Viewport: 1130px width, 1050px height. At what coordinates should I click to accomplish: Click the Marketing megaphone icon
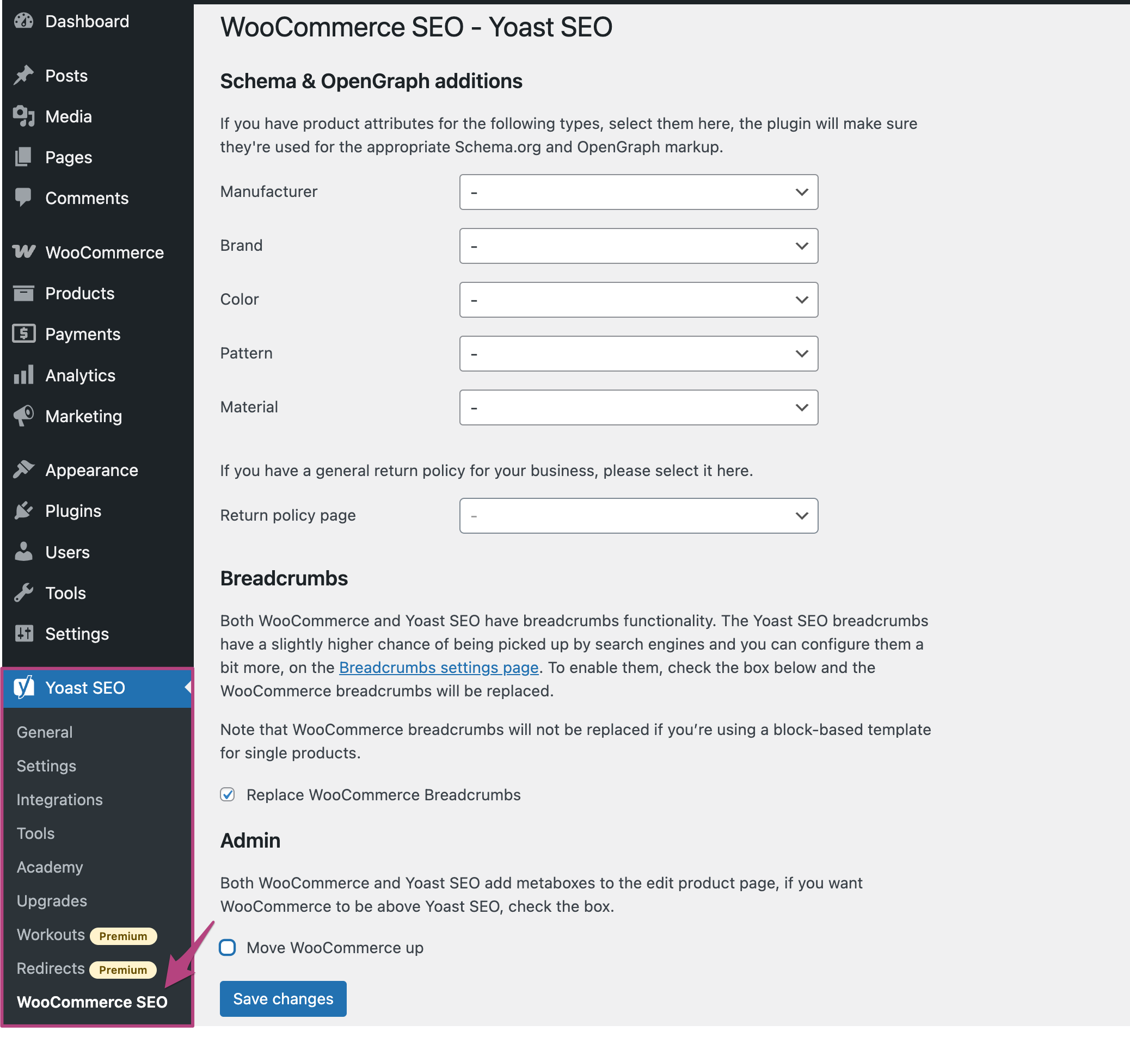click(x=24, y=416)
